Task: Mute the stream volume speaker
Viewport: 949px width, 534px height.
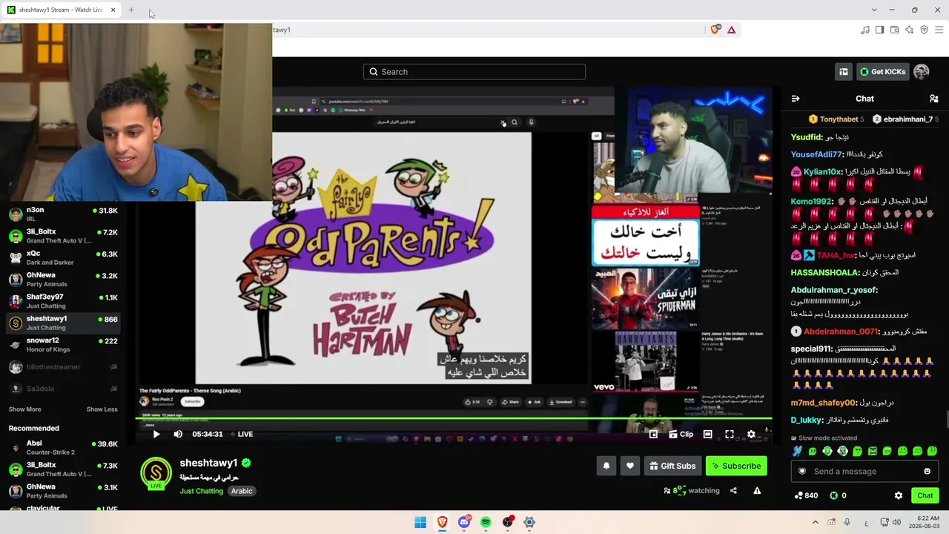Action: (x=178, y=434)
